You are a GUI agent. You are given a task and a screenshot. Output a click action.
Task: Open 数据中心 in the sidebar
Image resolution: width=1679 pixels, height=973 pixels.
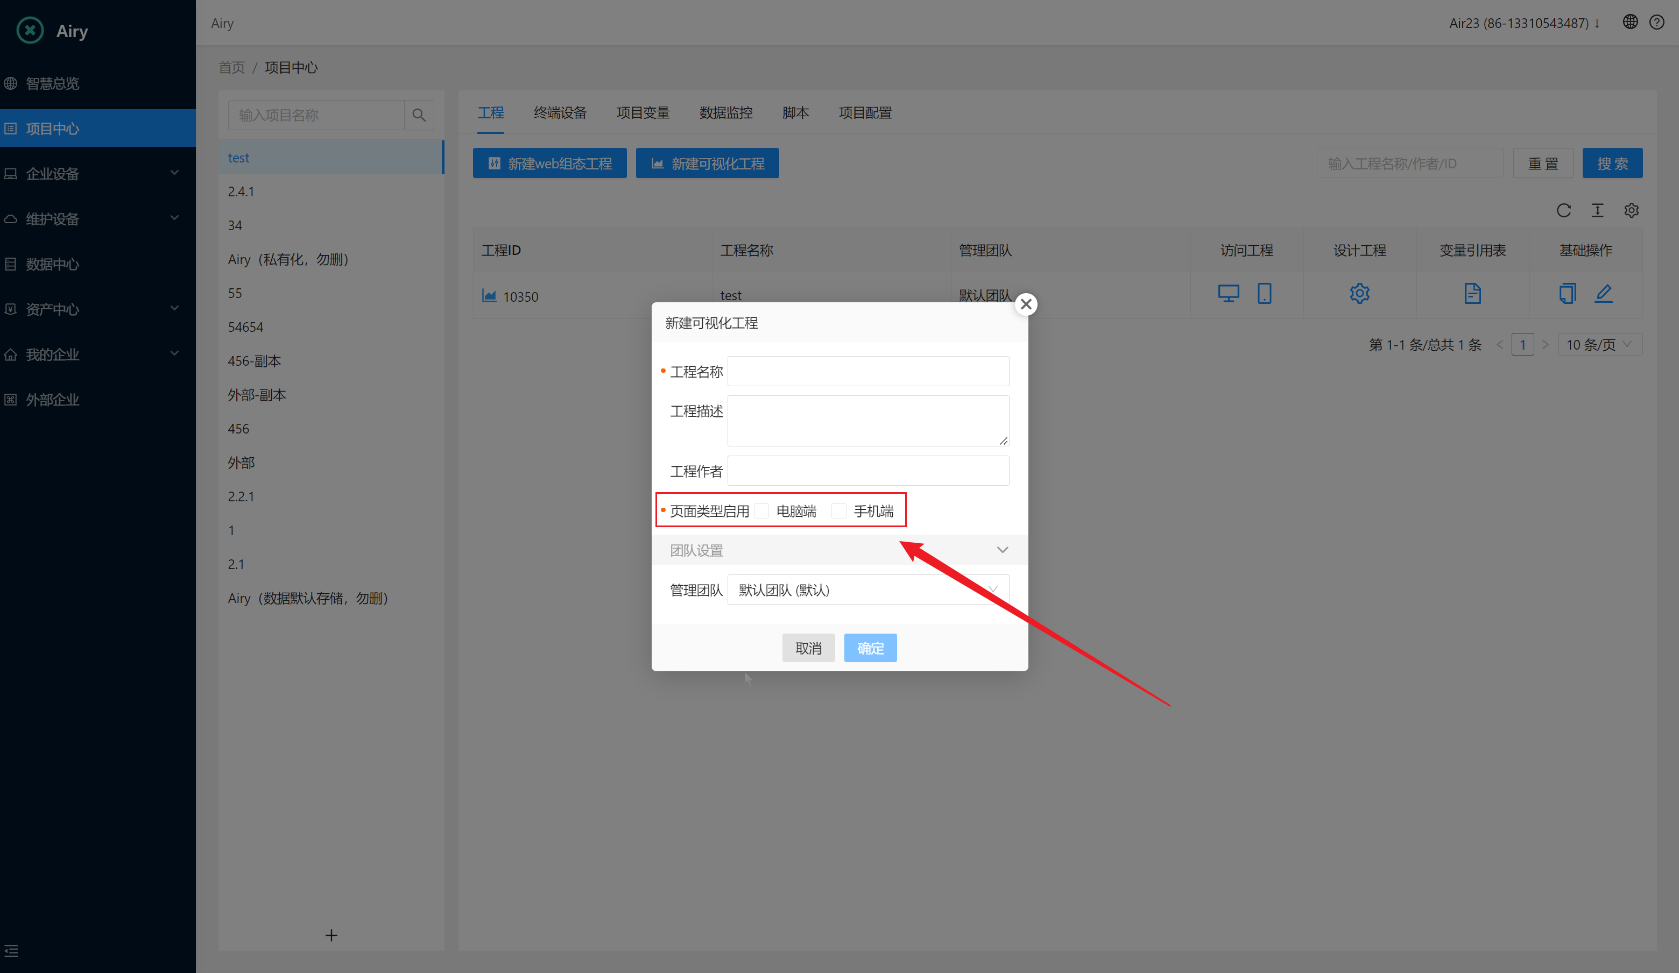click(x=98, y=264)
